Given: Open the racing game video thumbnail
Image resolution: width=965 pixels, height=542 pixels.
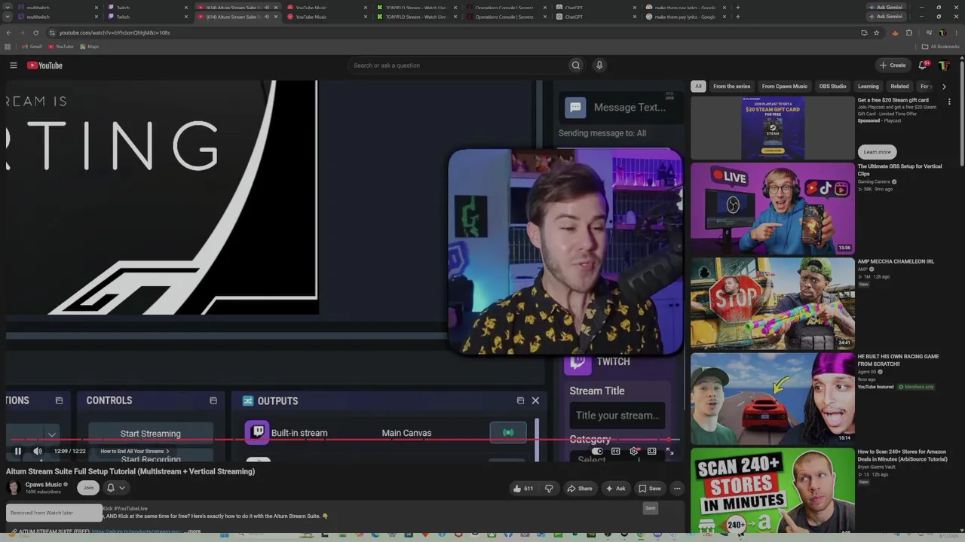Looking at the screenshot, I should point(773,398).
